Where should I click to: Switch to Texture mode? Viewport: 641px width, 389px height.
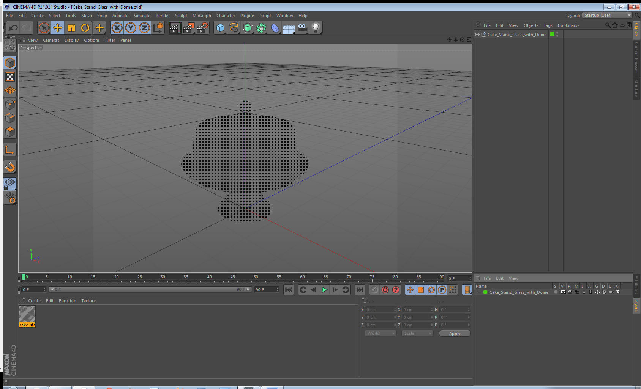[x=10, y=77]
